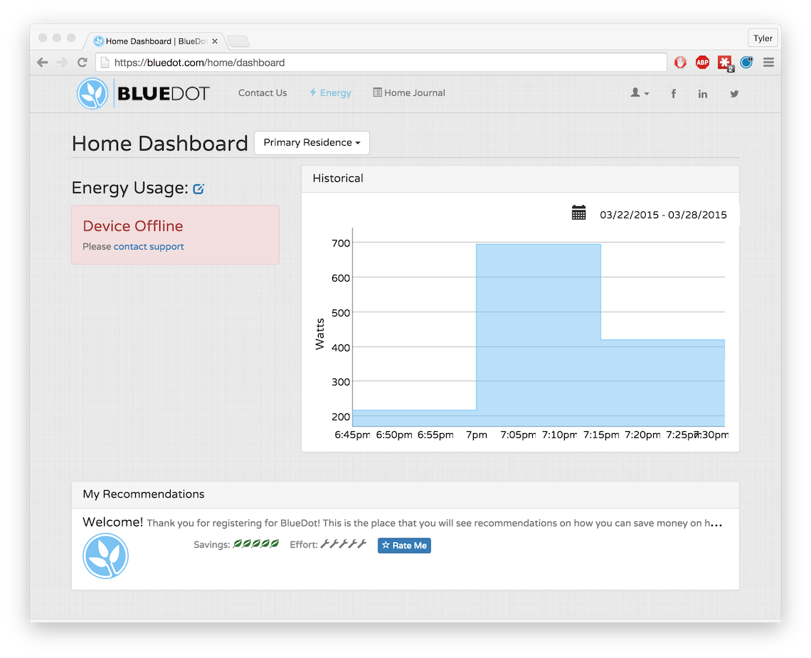Image resolution: width=811 pixels, height=658 pixels.
Task: Click the red stop-hand extension icon
Action: 680,63
